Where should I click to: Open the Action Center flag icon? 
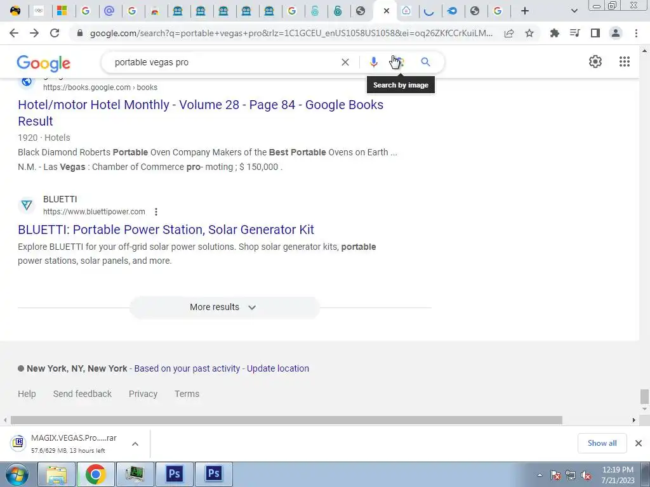[x=555, y=476]
